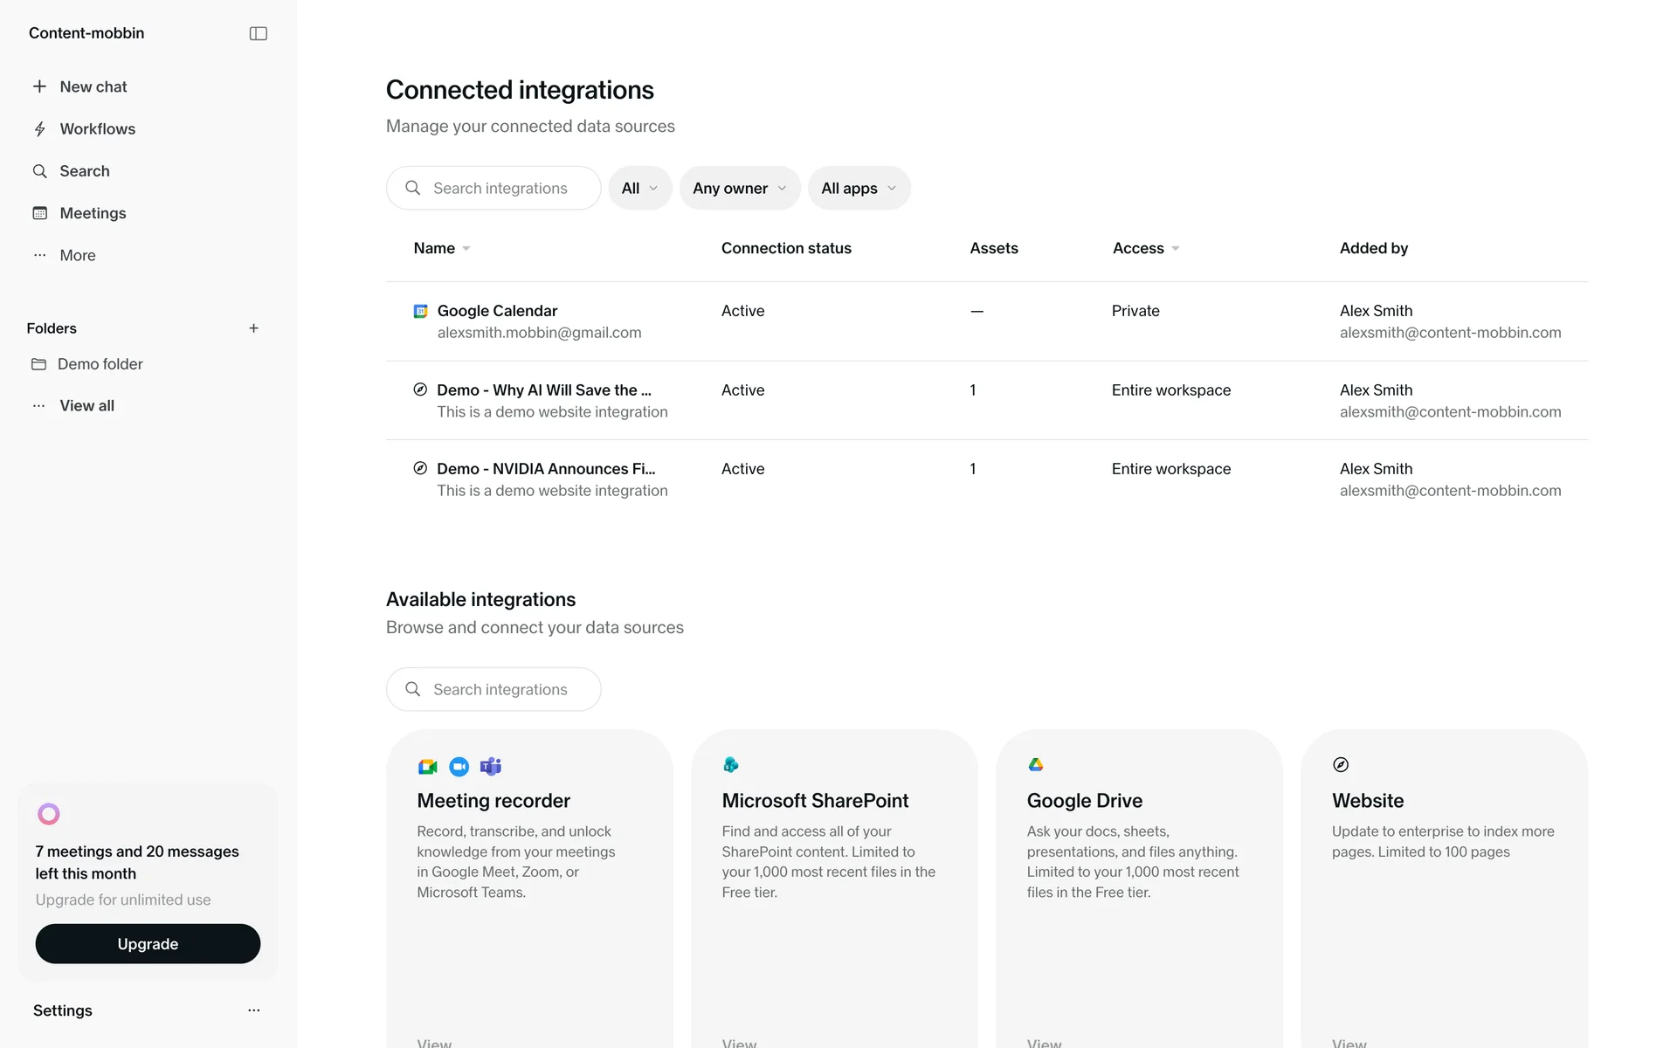Focus the connected integrations search field
This screenshot has height=1048, width=1677.
click(500, 189)
